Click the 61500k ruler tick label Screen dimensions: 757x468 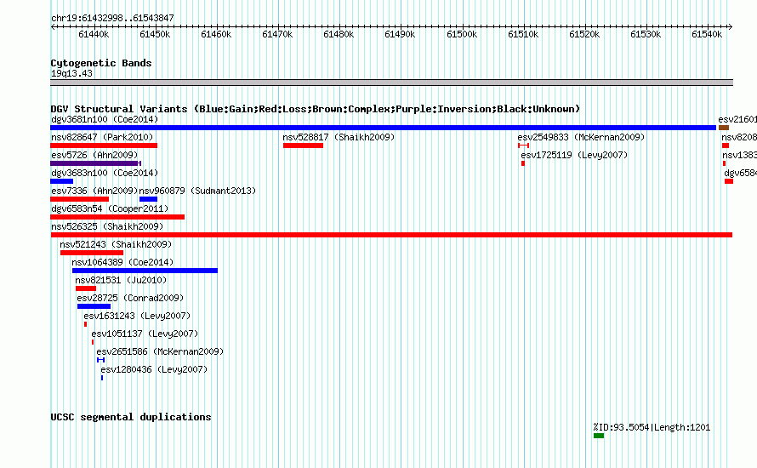[462, 34]
